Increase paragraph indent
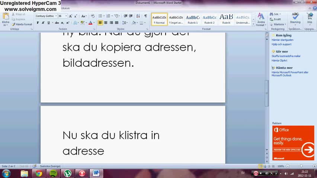This screenshot has height=178, width=317. point(131,16)
